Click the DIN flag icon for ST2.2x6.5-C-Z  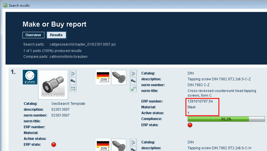(103, 77)
